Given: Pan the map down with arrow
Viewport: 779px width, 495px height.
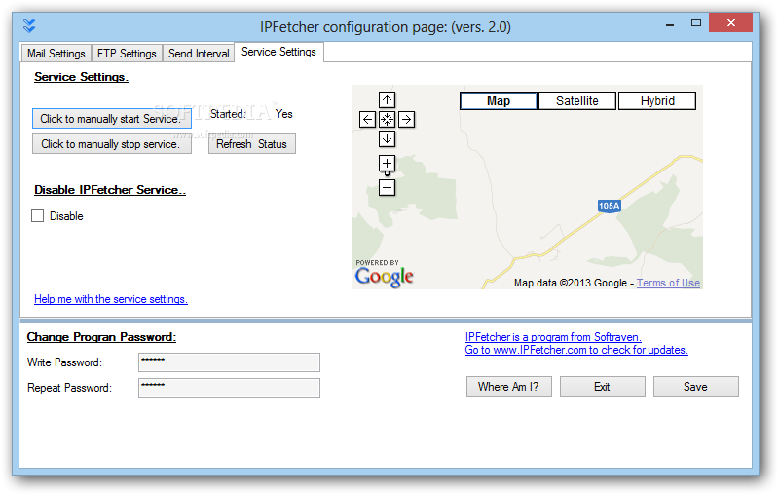Looking at the screenshot, I should click(x=387, y=138).
